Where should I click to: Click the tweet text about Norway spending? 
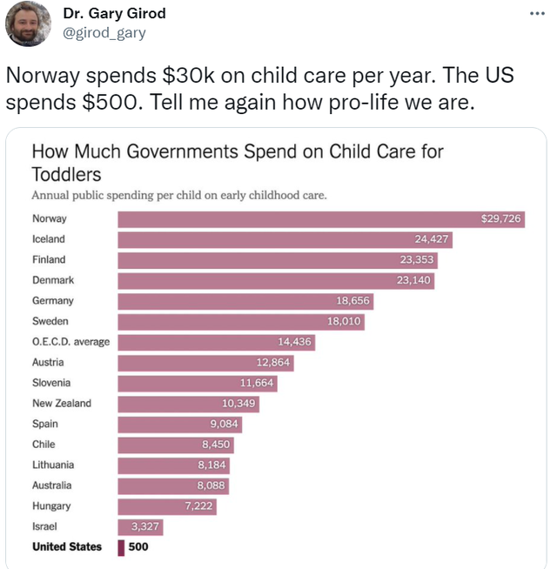click(259, 89)
